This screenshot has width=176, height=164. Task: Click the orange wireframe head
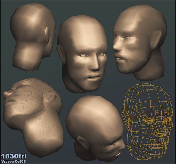147,122
